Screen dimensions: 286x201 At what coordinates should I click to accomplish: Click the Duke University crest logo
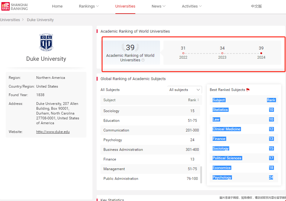[x=46, y=42]
